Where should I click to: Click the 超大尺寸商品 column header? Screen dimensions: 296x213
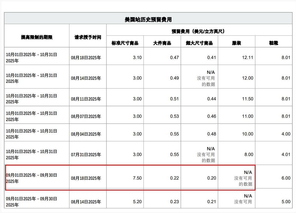tap(199, 43)
